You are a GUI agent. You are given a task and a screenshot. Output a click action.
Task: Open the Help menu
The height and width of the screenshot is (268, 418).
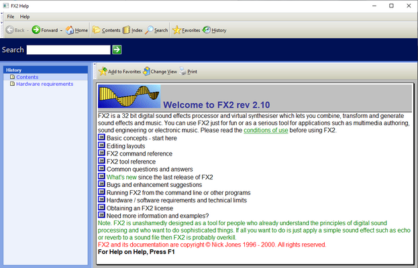[x=25, y=17]
